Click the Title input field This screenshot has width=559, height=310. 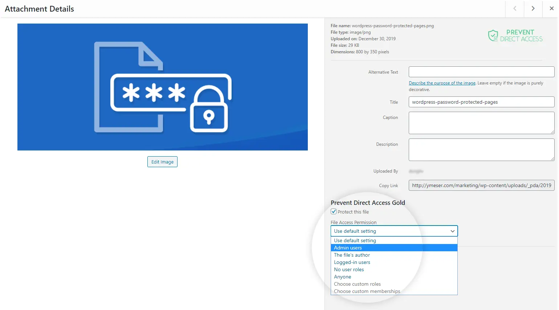[481, 102]
